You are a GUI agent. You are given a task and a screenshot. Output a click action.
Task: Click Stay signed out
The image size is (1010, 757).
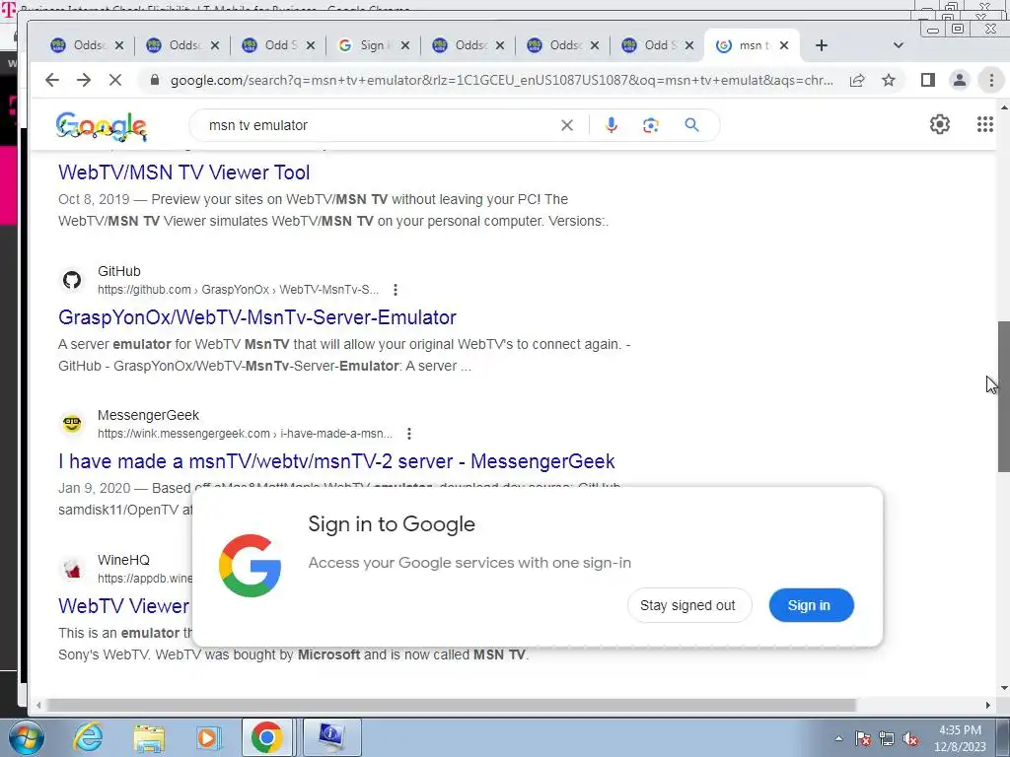[x=689, y=605]
